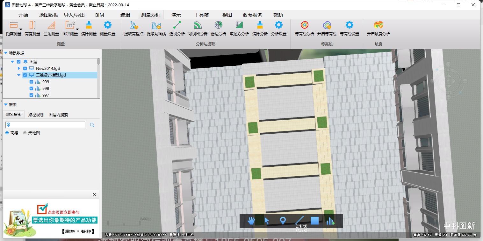Image resolution: width=483 pixels, height=241 pixels.
Task: Switch to the 地图数据 ribbon tab
Action: (x=49, y=15)
